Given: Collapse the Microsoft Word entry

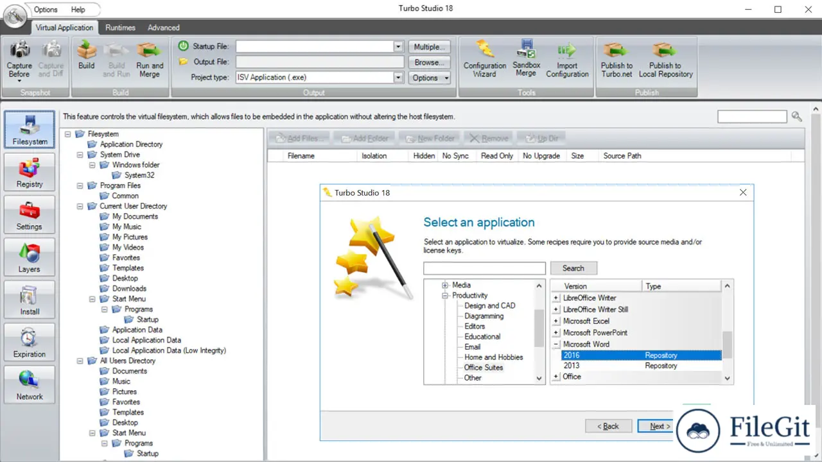Looking at the screenshot, I should pyautogui.click(x=556, y=345).
